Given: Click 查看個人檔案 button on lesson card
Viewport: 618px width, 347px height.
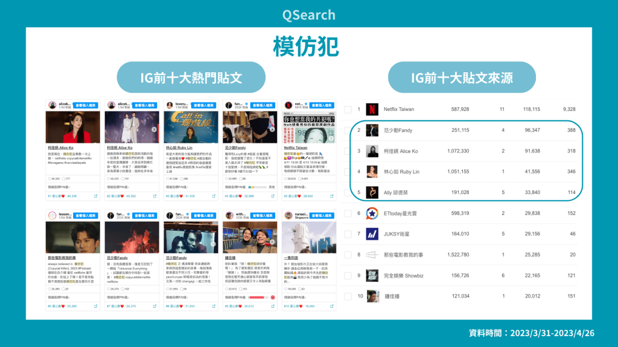Looking at the screenshot, I should [x=86, y=216].
